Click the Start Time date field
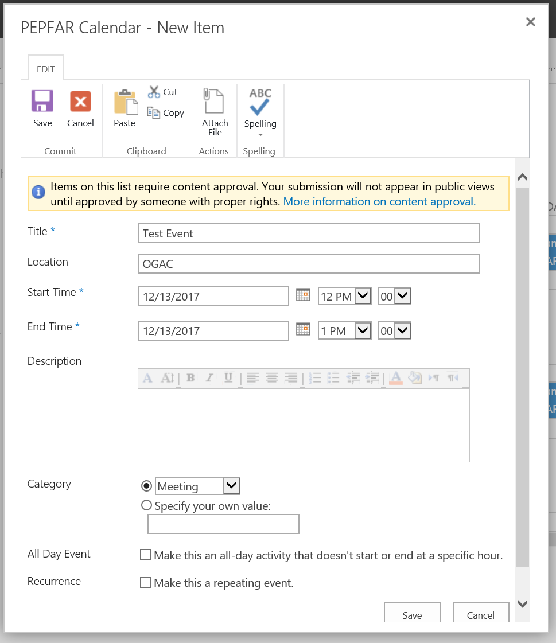This screenshot has width=556, height=643. coord(213,296)
